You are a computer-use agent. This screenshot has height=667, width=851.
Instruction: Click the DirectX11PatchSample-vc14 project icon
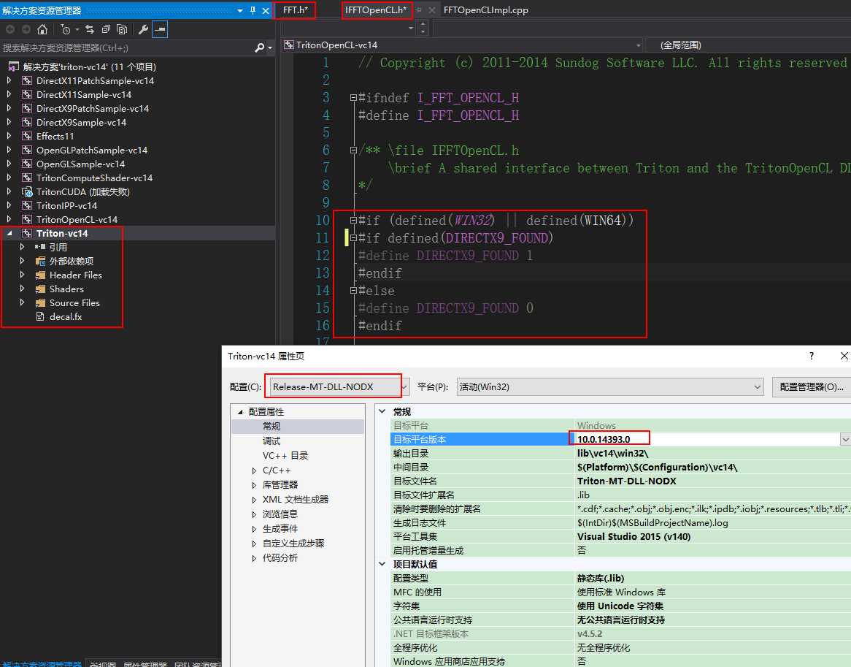coord(26,80)
